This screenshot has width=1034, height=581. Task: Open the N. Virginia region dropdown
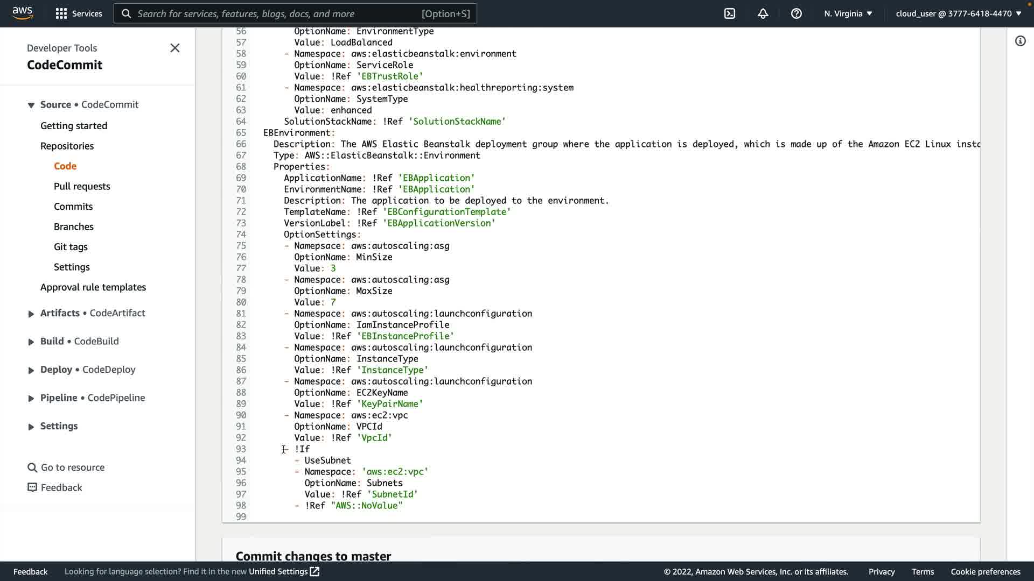(848, 13)
